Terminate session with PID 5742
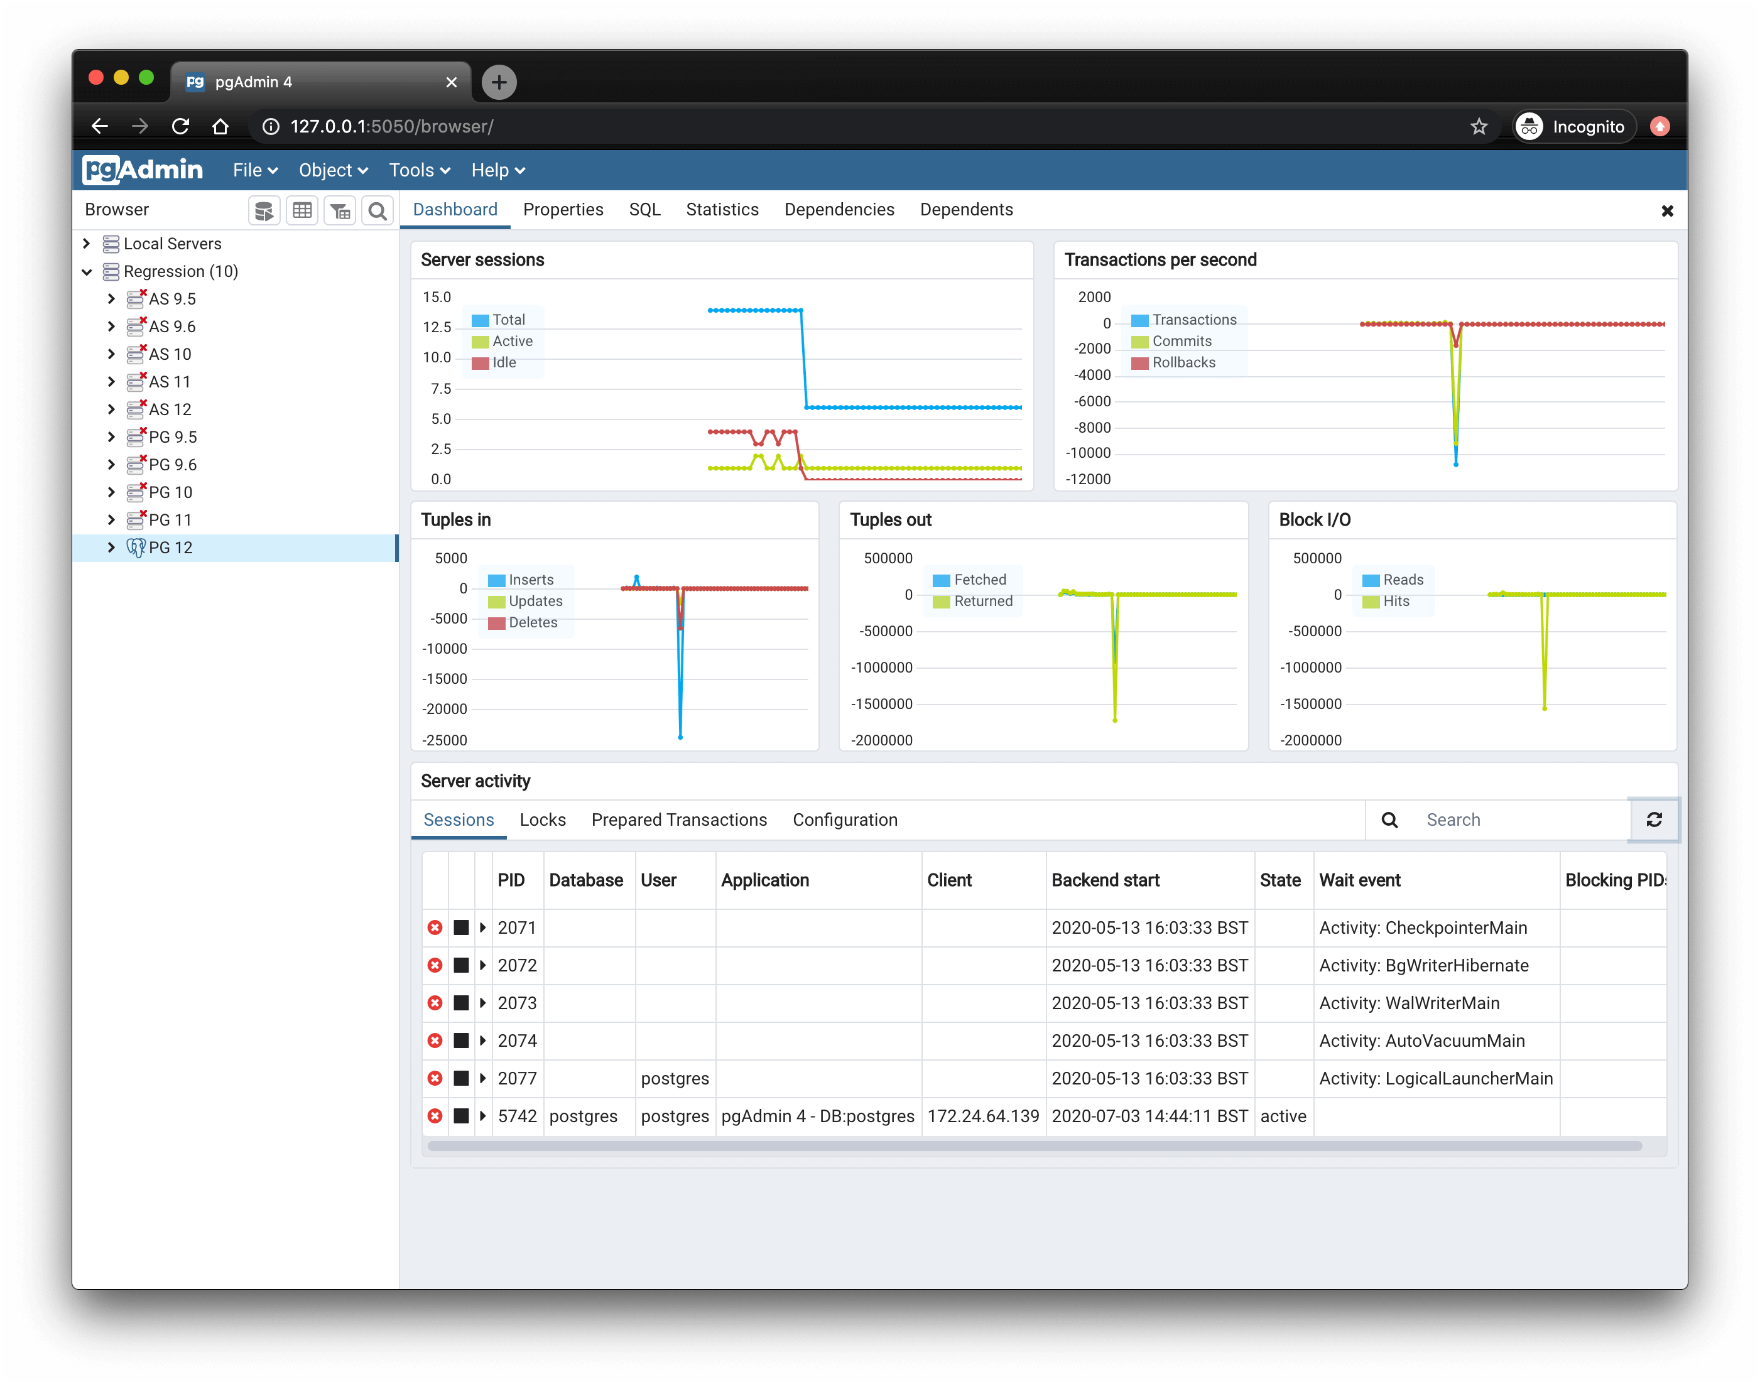 point(435,1116)
